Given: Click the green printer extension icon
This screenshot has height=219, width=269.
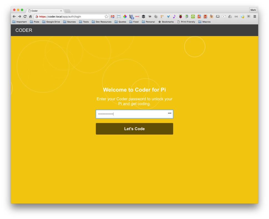Looking at the screenshot, I should pos(193,17).
